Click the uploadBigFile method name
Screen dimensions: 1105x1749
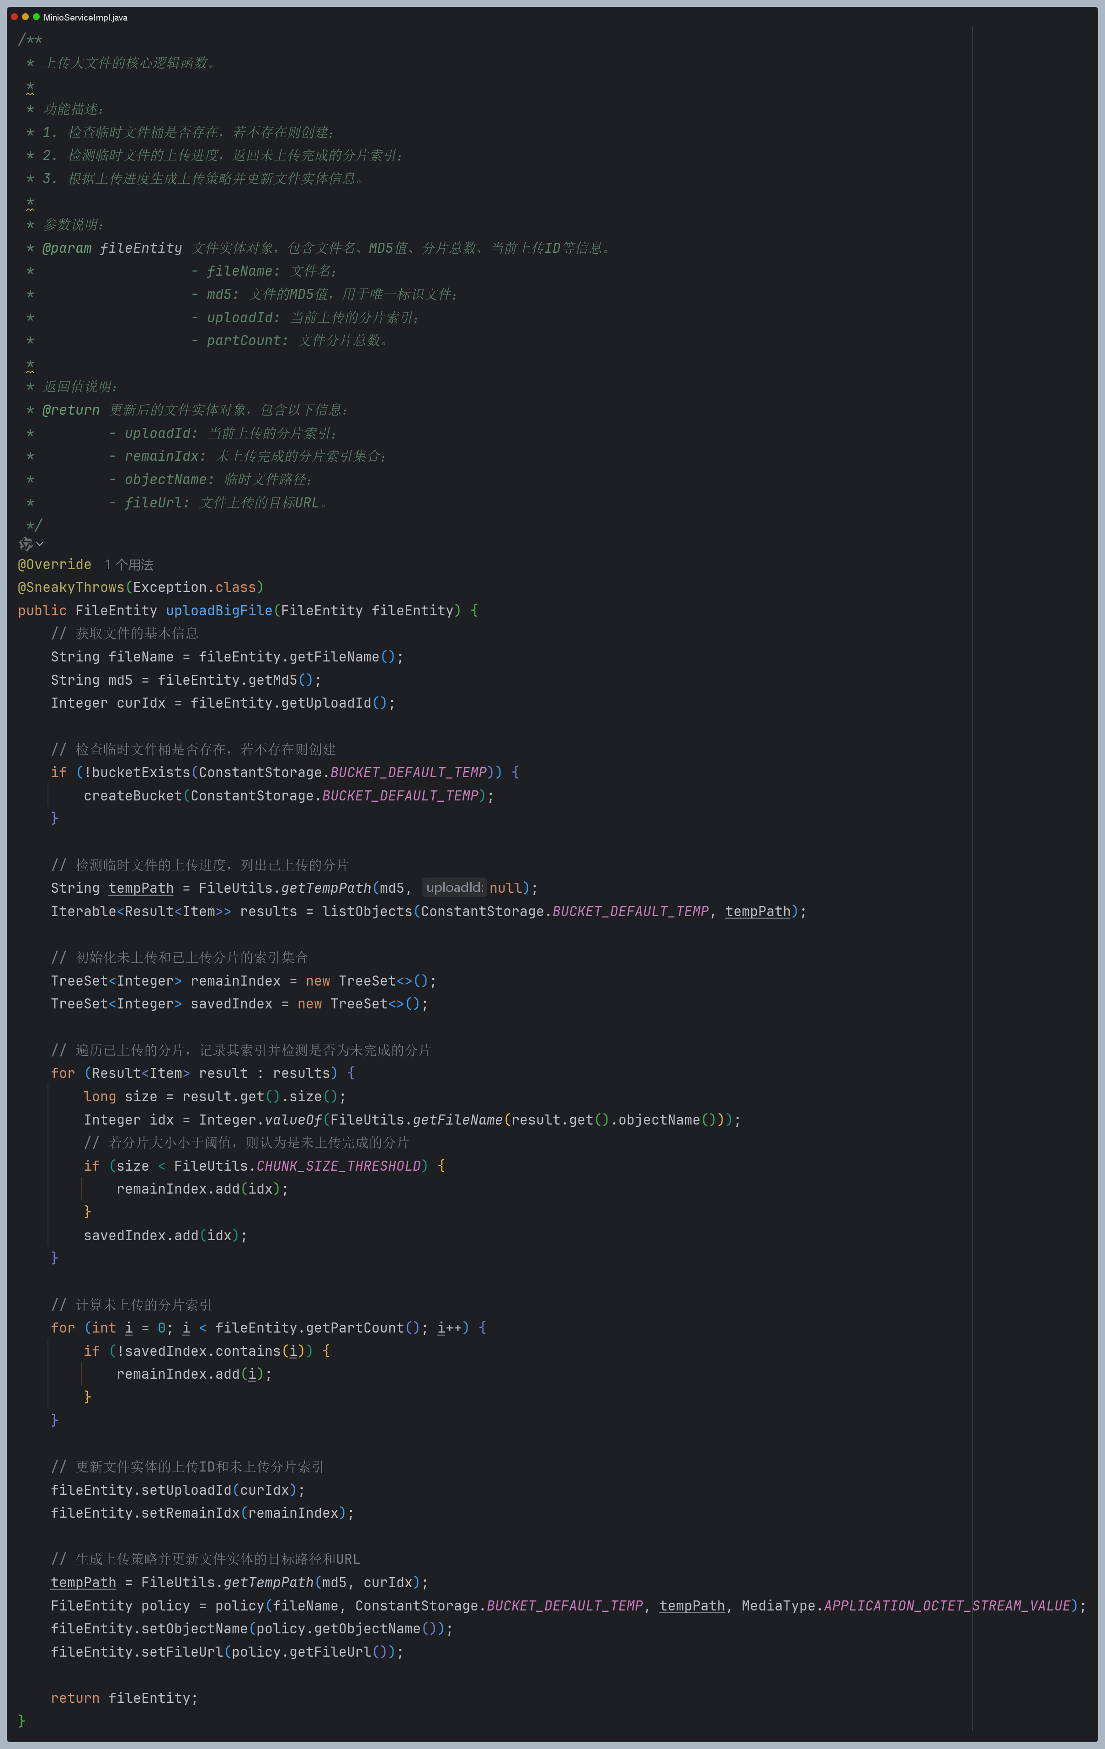tap(219, 610)
